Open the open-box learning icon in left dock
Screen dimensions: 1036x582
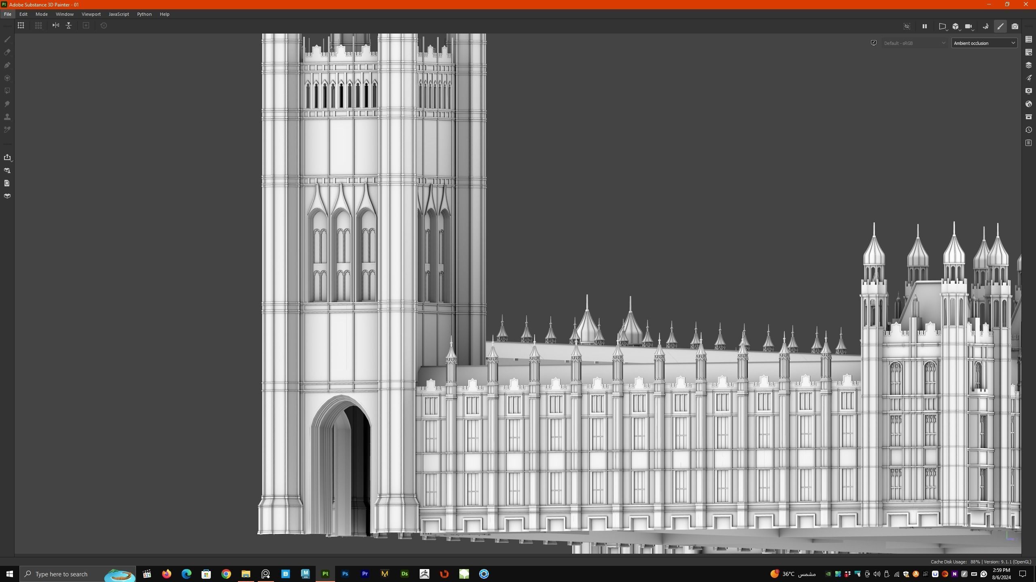7,196
